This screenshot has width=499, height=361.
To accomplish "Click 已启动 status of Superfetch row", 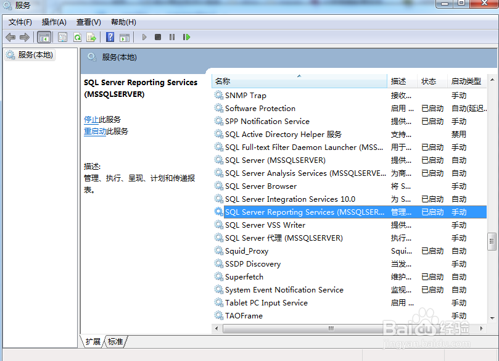I will tap(432, 277).
